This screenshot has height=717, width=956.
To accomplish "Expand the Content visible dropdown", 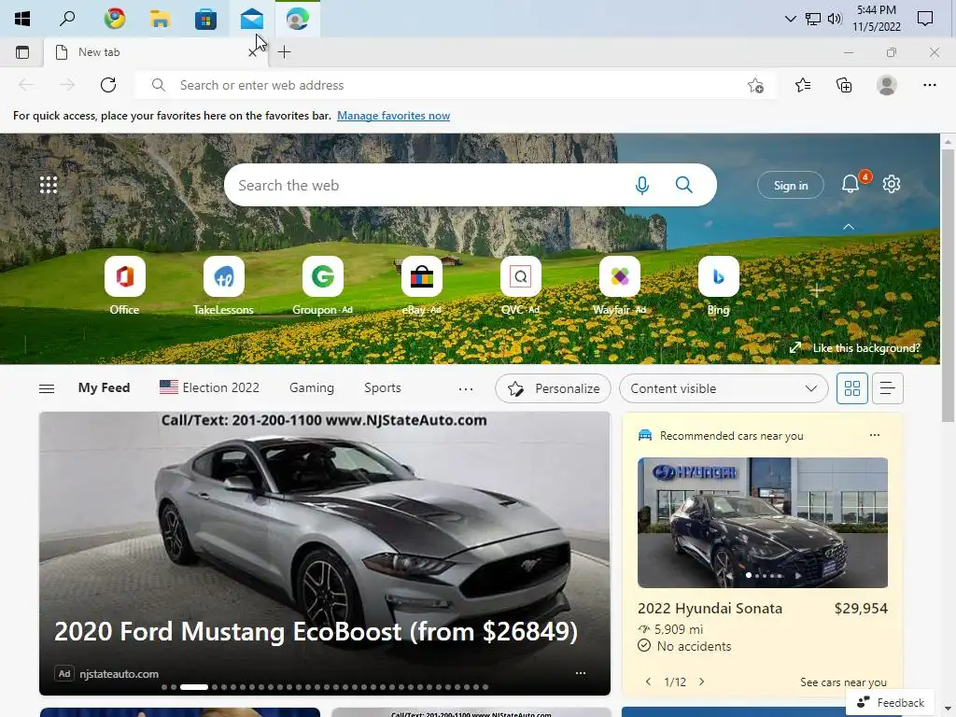I will point(724,388).
